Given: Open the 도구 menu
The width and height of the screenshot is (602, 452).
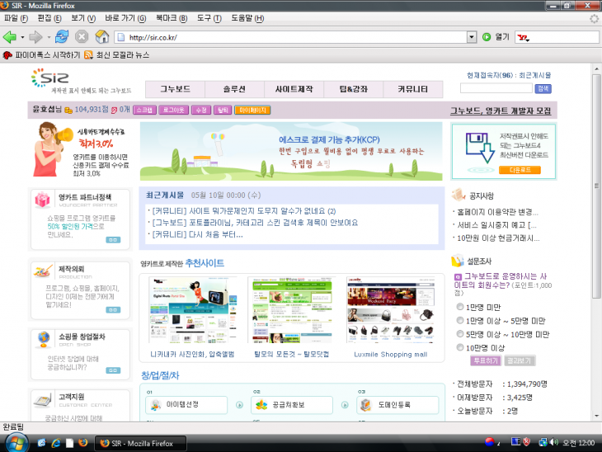Looking at the screenshot, I should point(209,18).
